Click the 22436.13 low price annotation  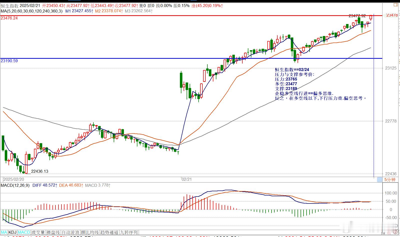click(x=40, y=171)
